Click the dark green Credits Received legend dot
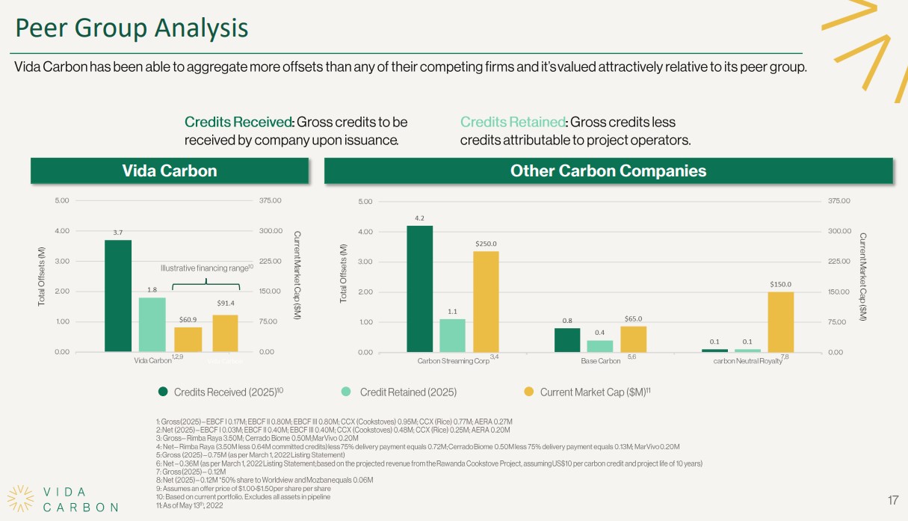 (163, 392)
